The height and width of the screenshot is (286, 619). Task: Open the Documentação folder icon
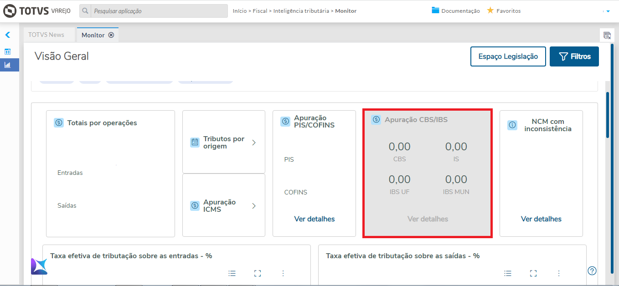pyautogui.click(x=435, y=10)
